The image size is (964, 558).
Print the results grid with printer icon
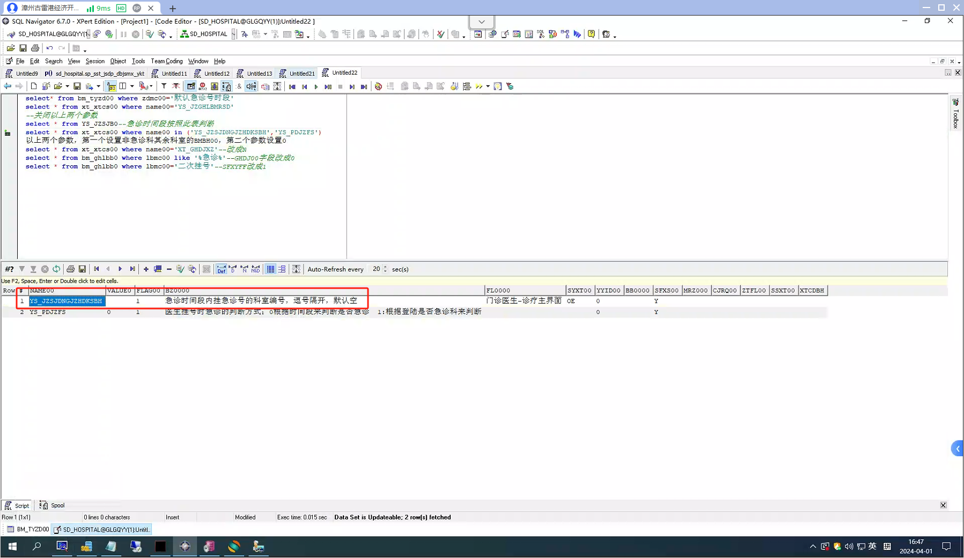point(70,269)
